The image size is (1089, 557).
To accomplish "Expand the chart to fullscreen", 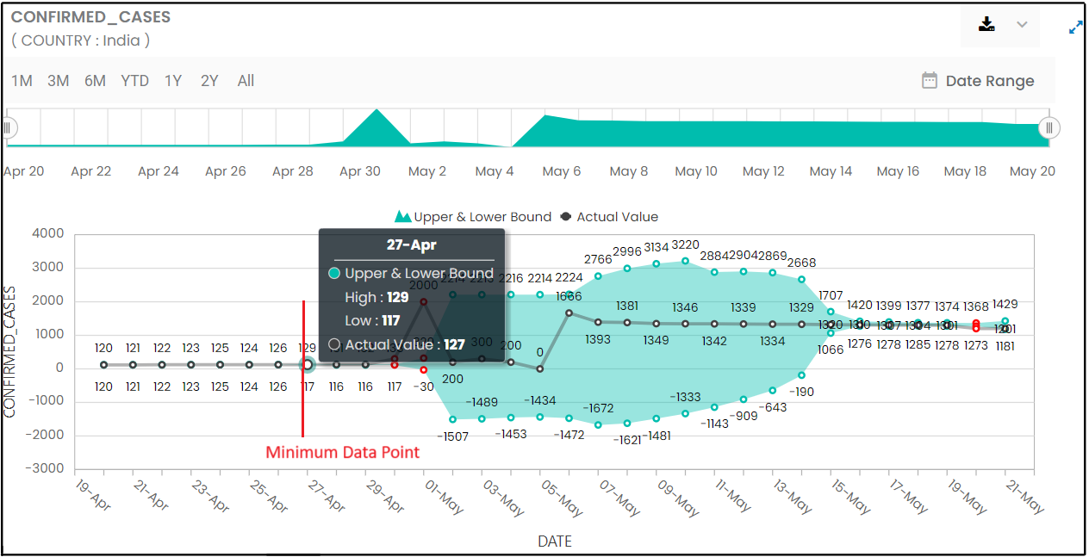I will coord(1075,28).
